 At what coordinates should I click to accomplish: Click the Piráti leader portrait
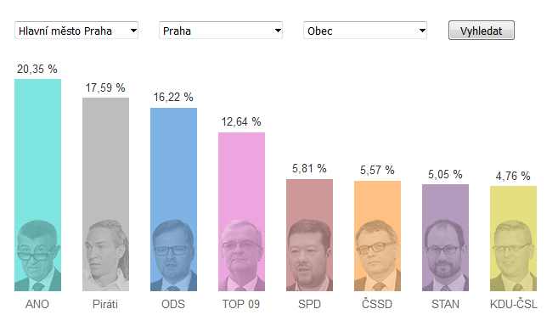105,256
